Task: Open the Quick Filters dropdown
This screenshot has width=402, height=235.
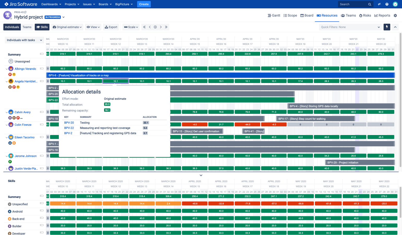Action: pyautogui.click(x=350, y=27)
